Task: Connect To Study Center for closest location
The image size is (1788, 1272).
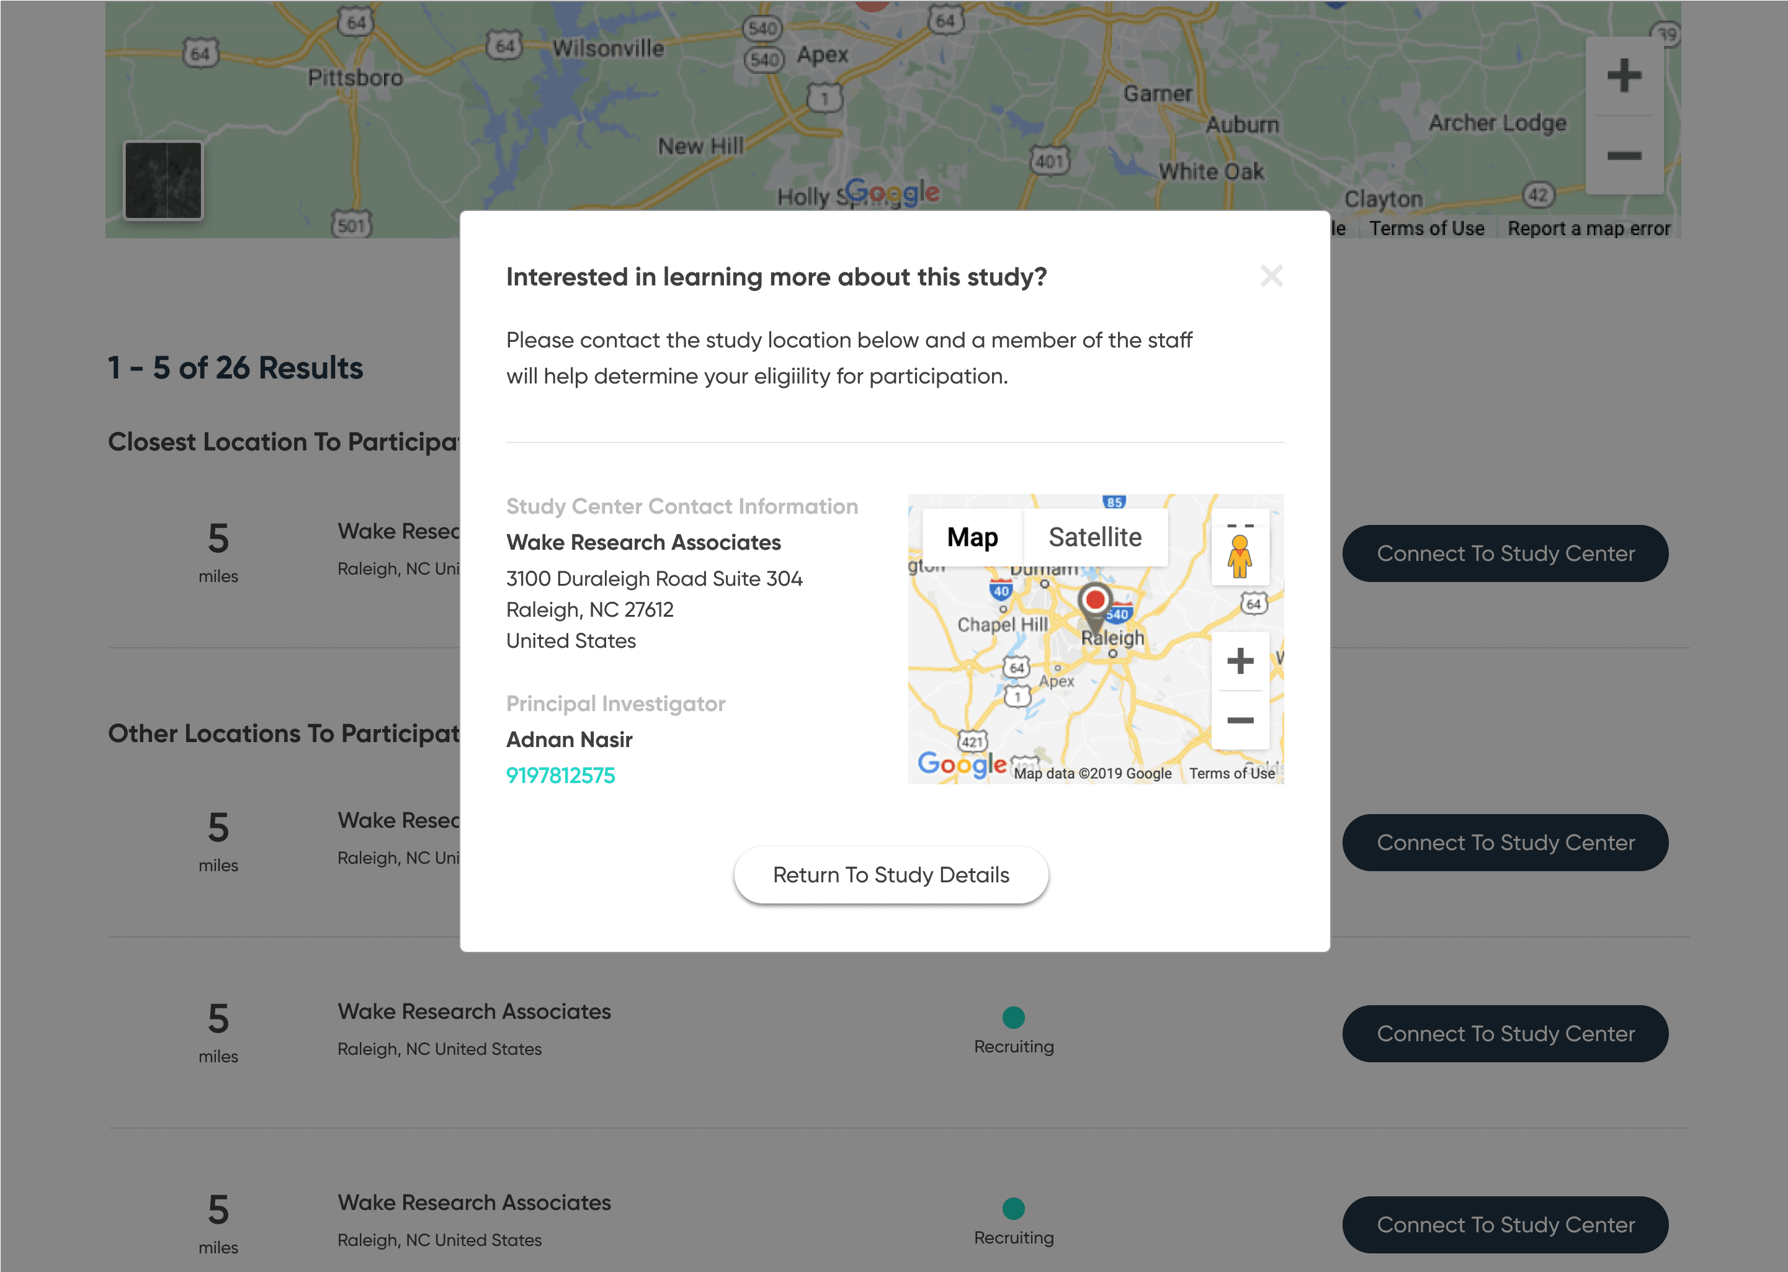Action: pyautogui.click(x=1504, y=553)
